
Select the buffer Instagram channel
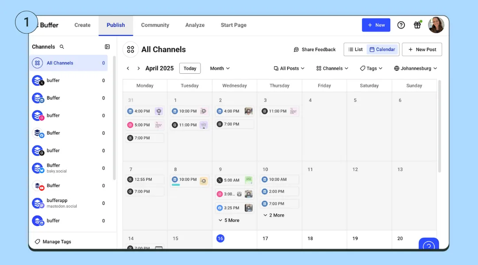tap(53, 115)
